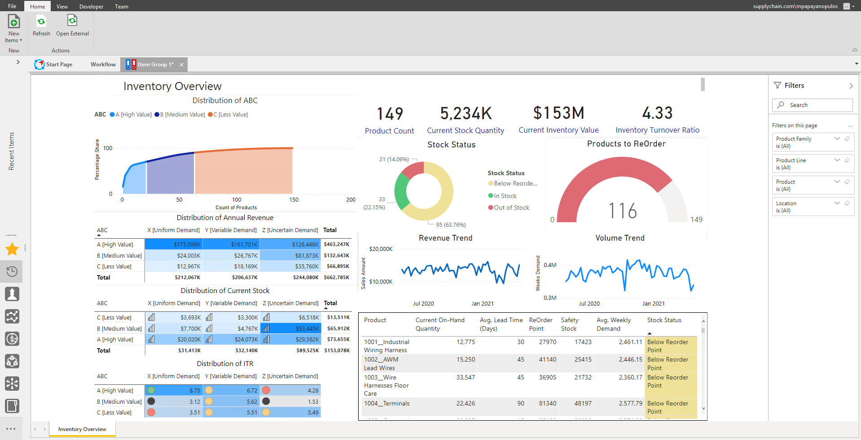Open the Recent Items history icon
Image resolution: width=861 pixels, height=440 pixels.
(12, 272)
